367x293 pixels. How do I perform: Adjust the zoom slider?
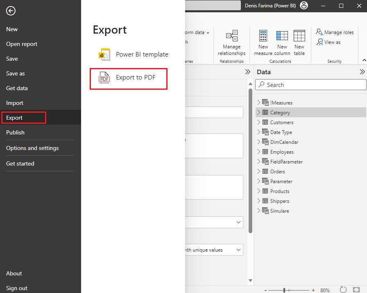285,290
